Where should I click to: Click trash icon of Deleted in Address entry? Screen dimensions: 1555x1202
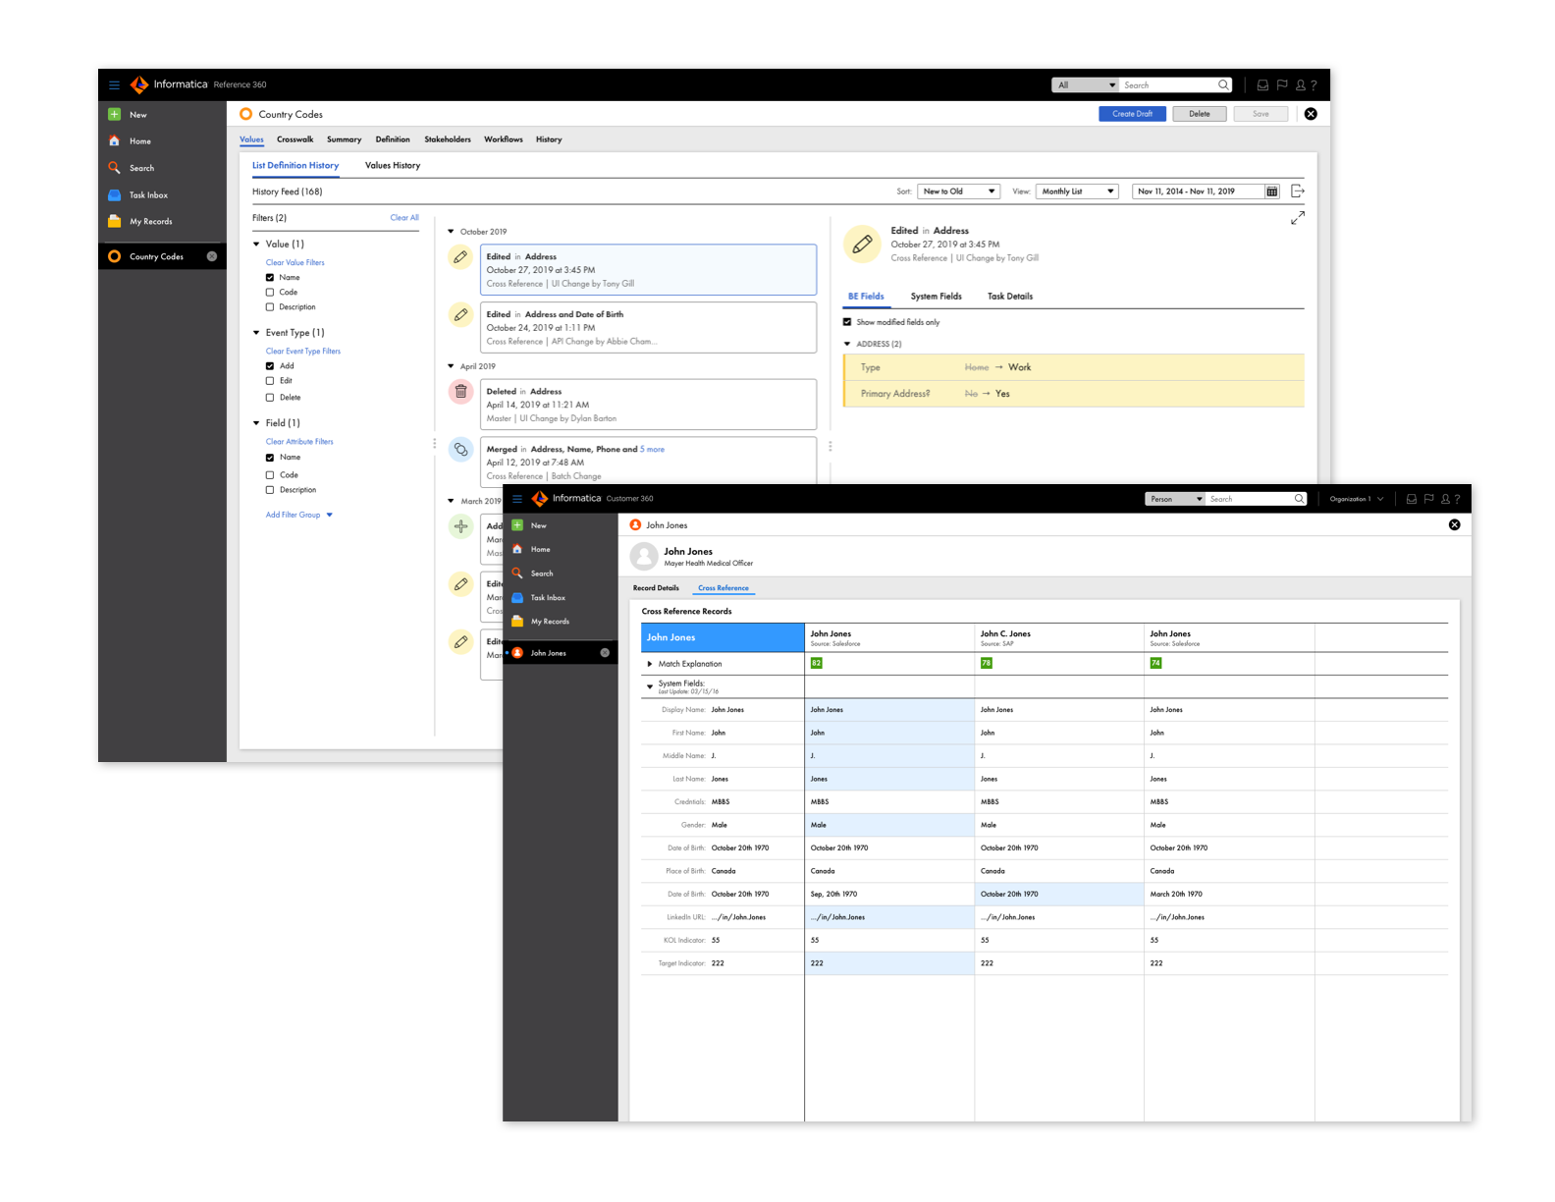tap(461, 392)
